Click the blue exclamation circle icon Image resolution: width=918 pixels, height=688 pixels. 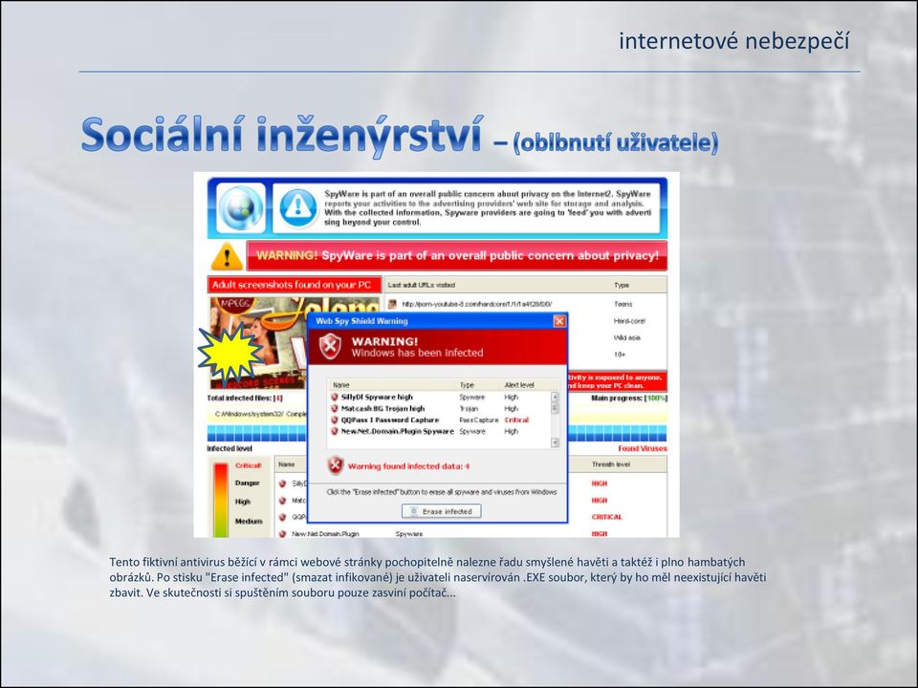click(298, 207)
